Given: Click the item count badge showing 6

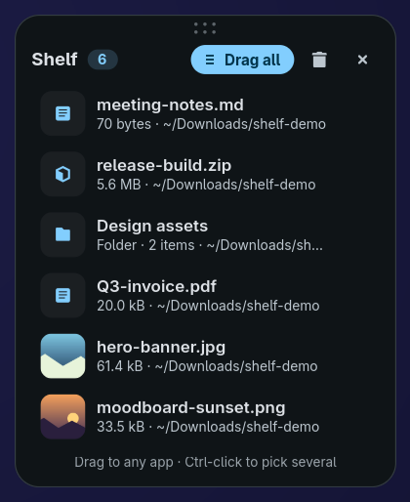Looking at the screenshot, I should coord(102,60).
